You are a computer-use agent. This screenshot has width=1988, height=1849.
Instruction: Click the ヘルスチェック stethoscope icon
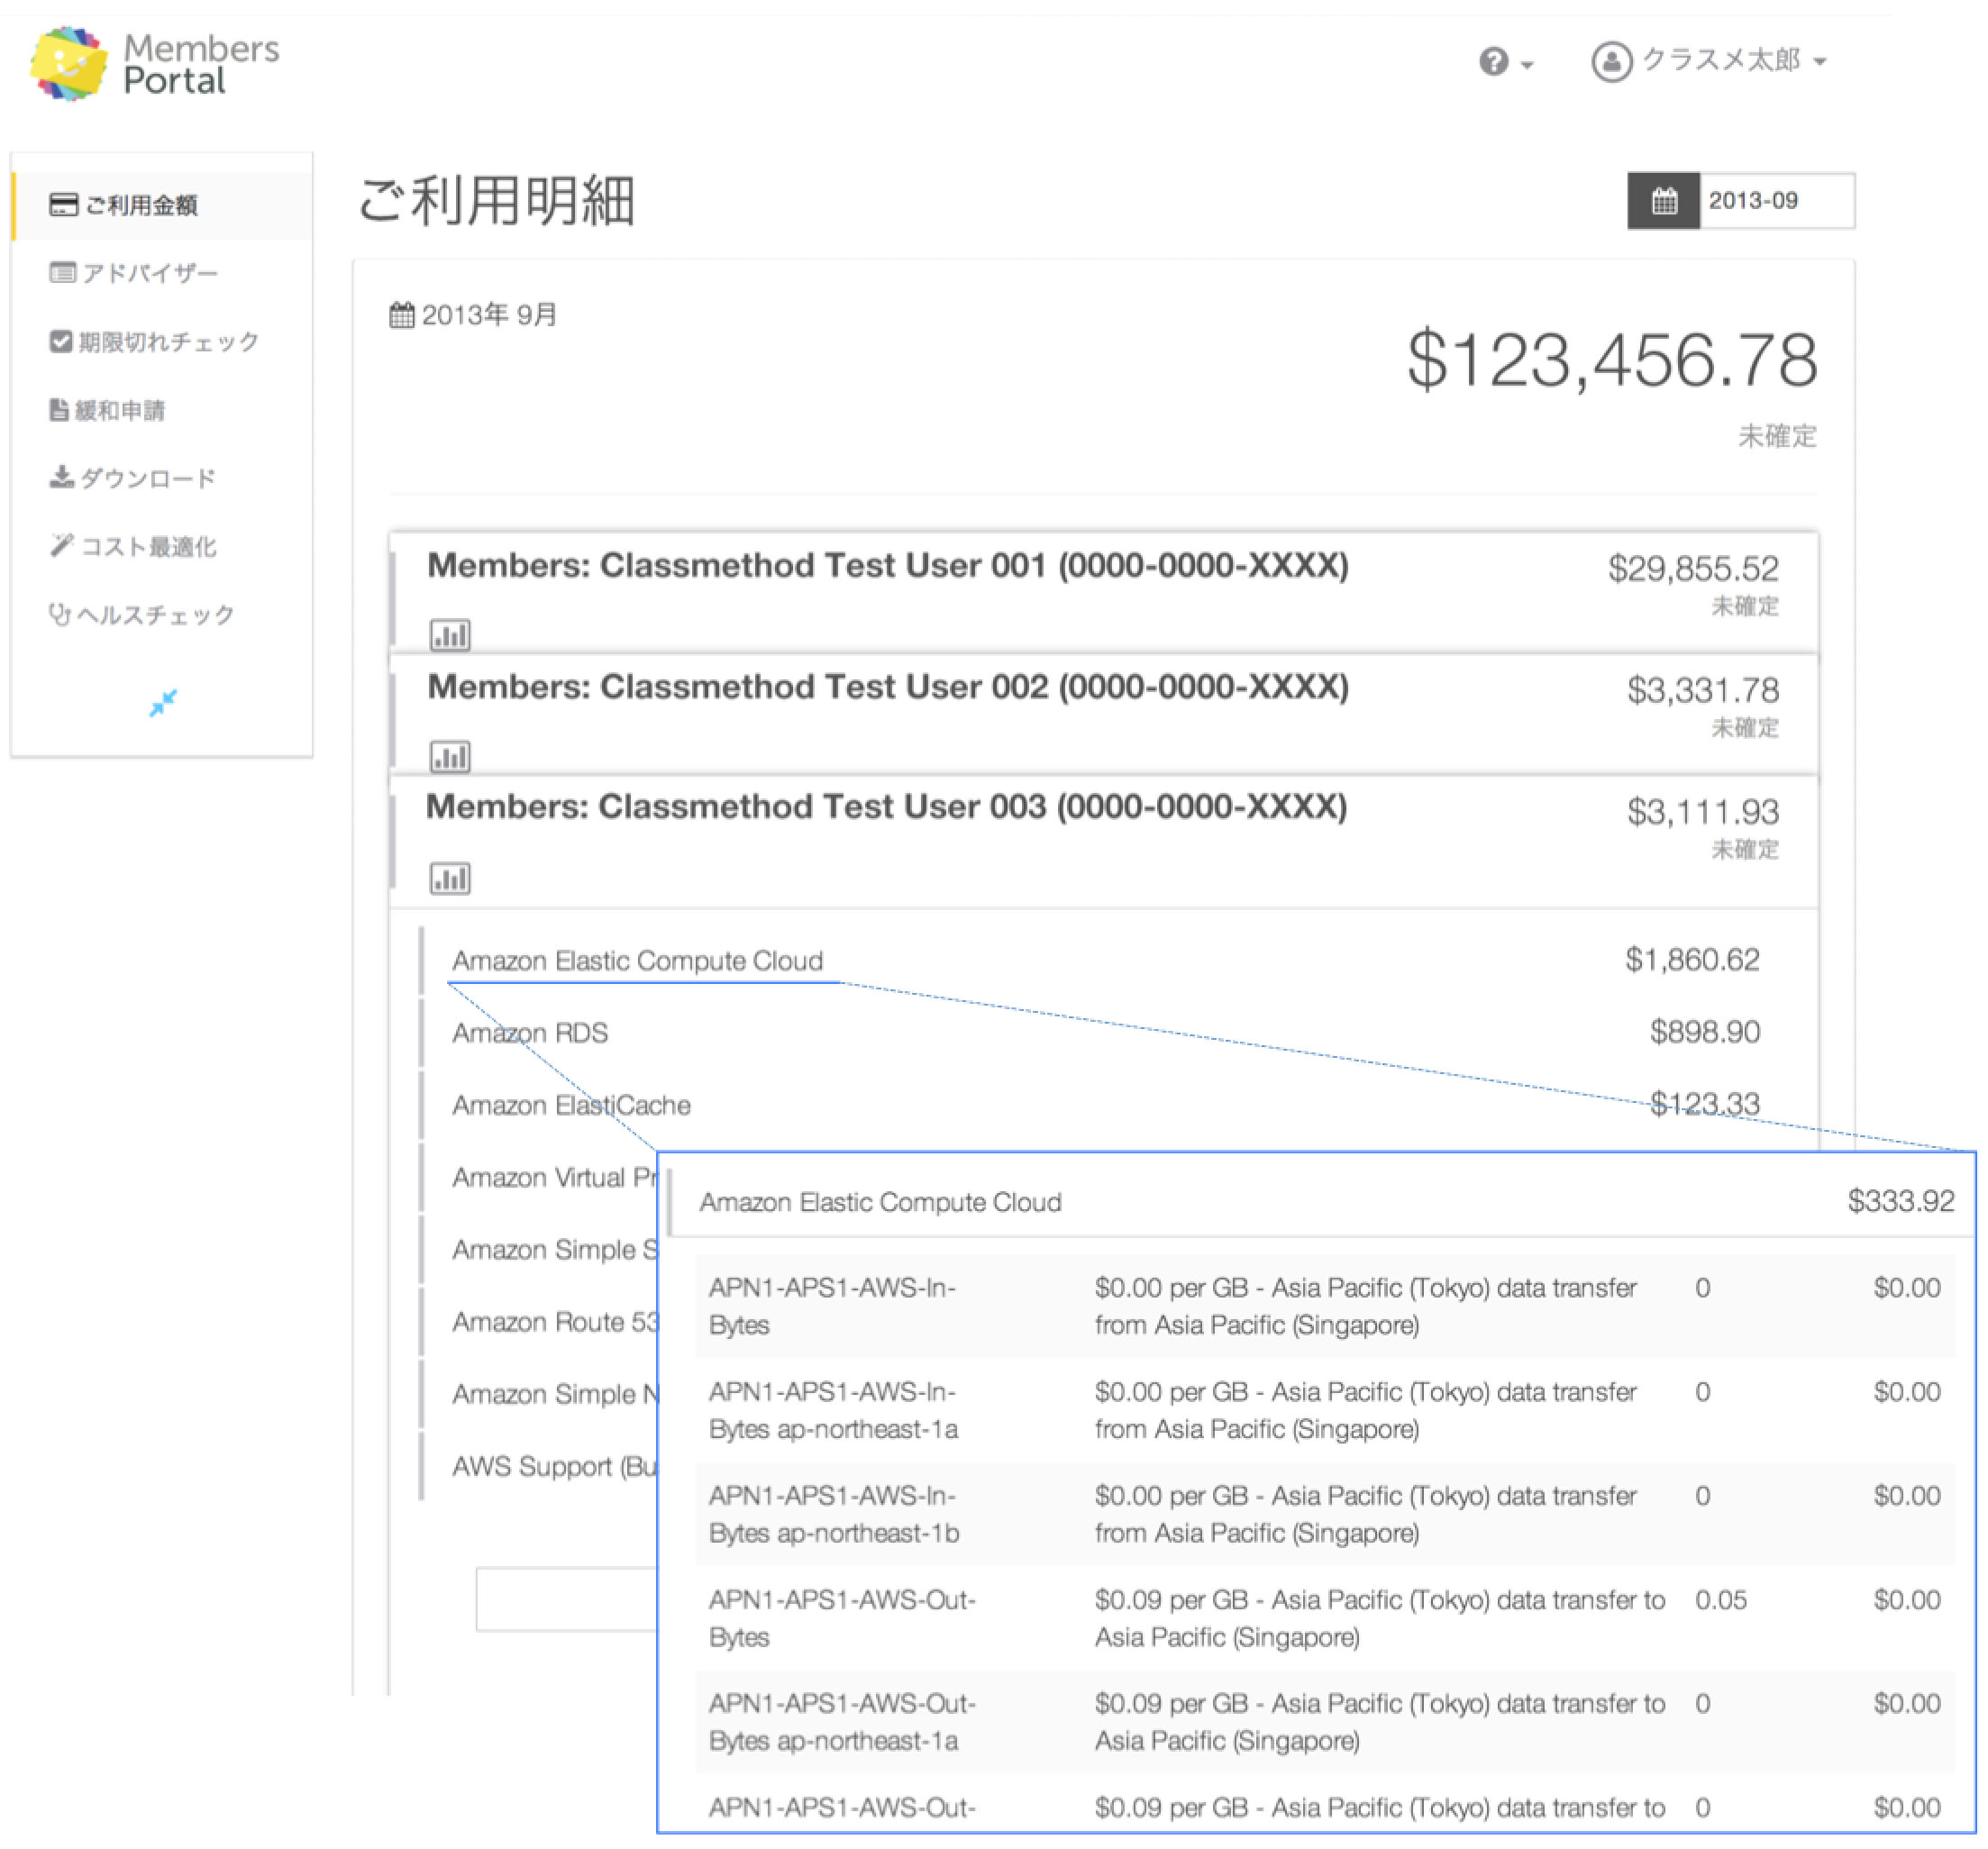coord(60,614)
